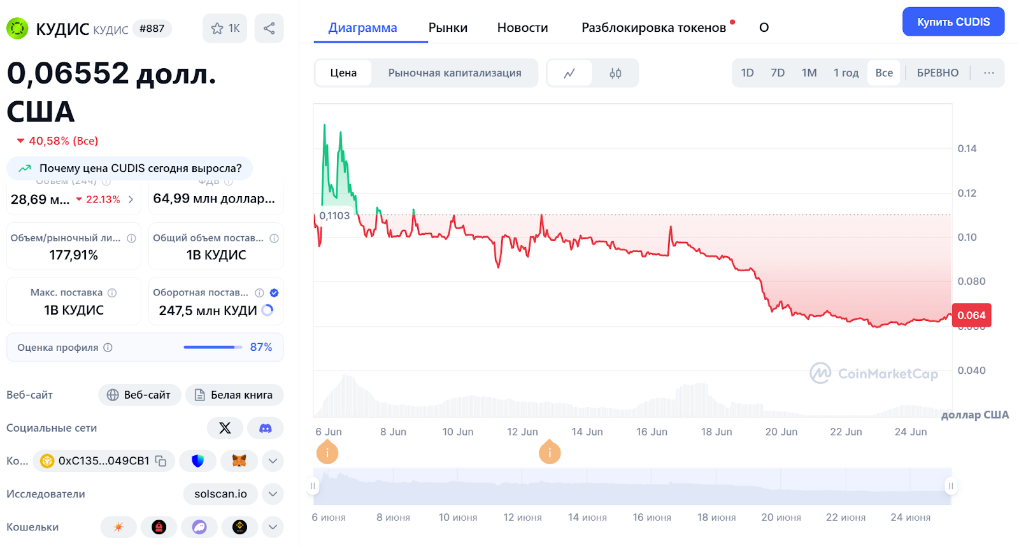Click the 0.064 current price label on chart
This screenshot has height=547, width=1019.
pyautogui.click(x=971, y=315)
